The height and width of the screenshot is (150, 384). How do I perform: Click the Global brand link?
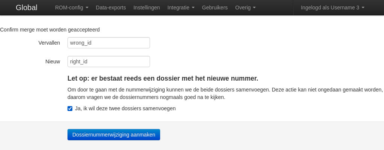coord(26,7)
